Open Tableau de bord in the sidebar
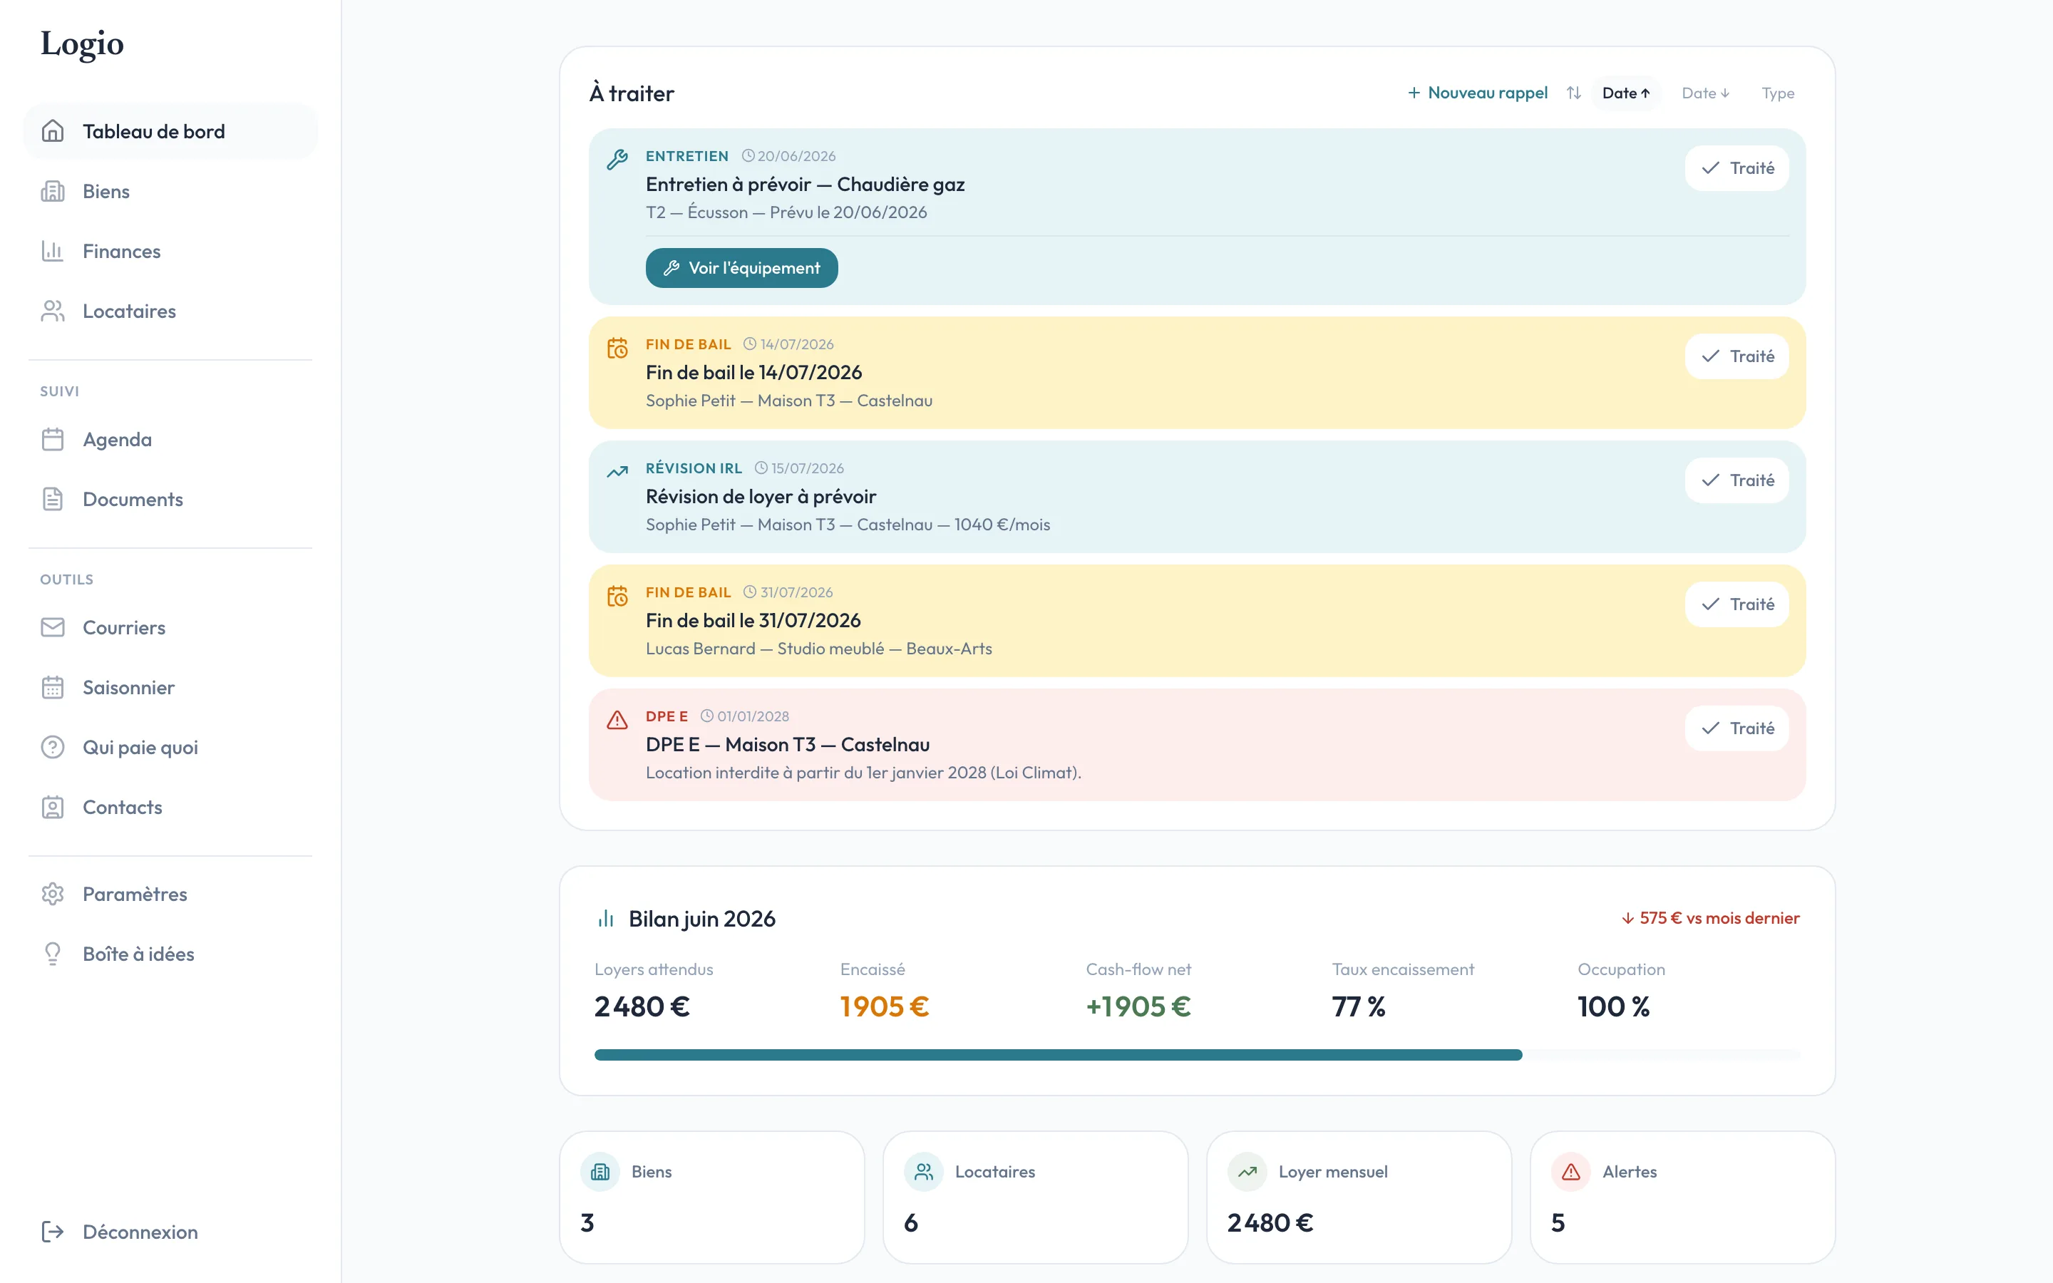The image size is (2053, 1283). [x=170, y=130]
